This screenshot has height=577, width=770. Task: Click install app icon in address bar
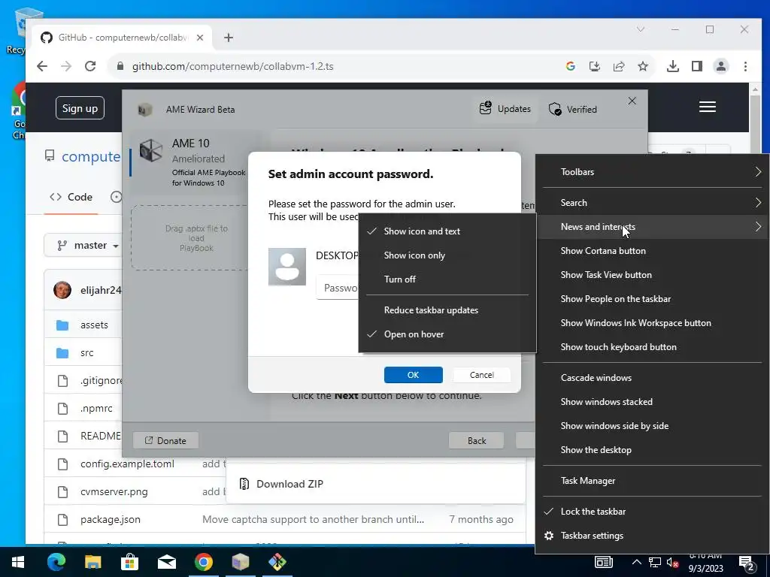coord(595,66)
